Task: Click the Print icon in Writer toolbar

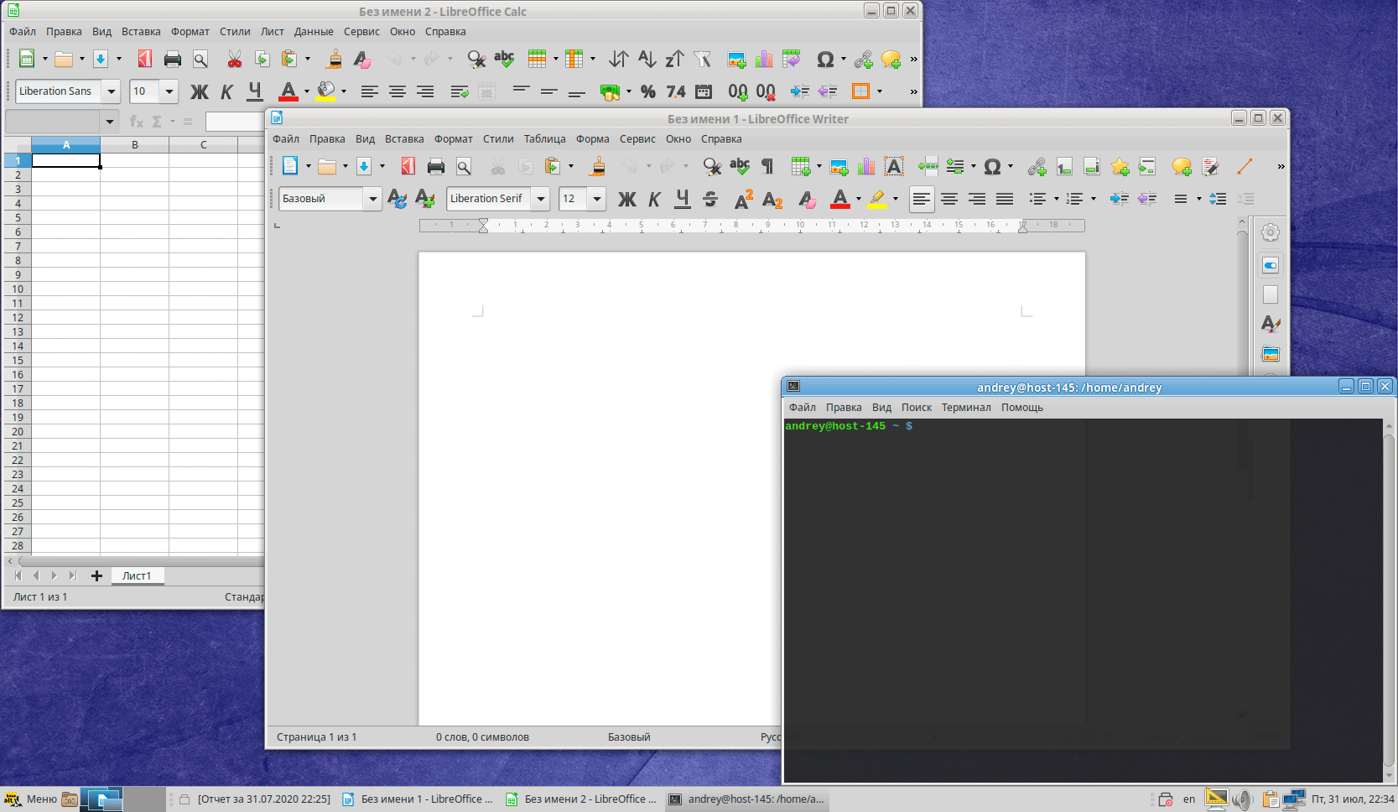Action: pyautogui.click(x=435, y=167)
